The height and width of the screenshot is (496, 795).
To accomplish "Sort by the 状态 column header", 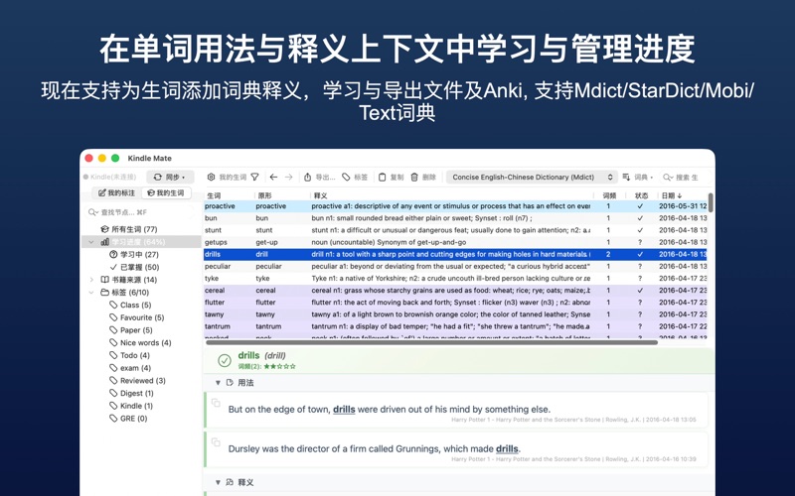I will coord(641,195).
